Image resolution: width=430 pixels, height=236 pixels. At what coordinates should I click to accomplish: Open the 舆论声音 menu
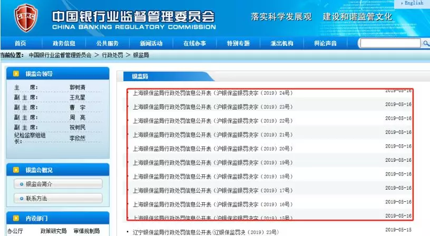click(x=326, y=43)
